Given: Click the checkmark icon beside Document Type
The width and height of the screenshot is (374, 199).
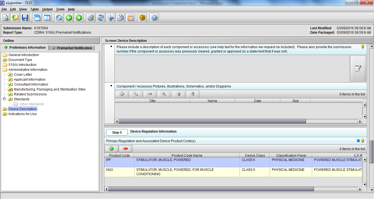Looking at the screenshot, I should (5, 60).
